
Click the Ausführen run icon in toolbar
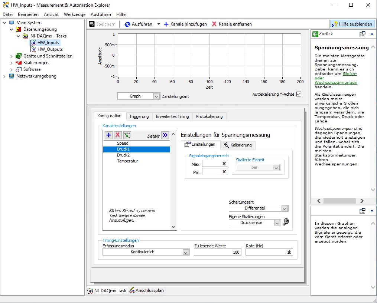[127, 24]
